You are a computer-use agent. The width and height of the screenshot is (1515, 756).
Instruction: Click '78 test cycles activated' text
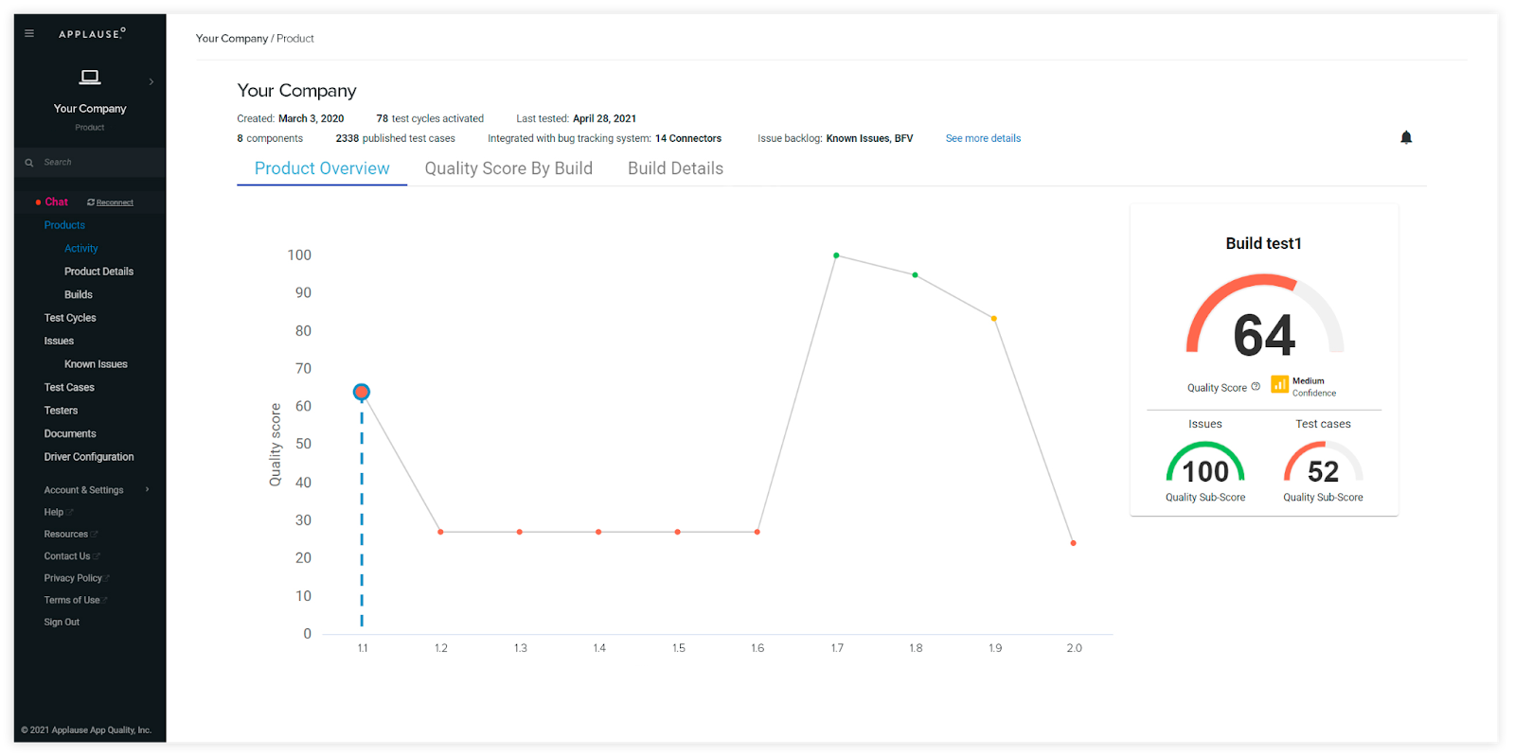(430, 119)
